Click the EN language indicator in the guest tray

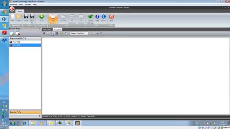pyautogui.click(x=197, y=123)
